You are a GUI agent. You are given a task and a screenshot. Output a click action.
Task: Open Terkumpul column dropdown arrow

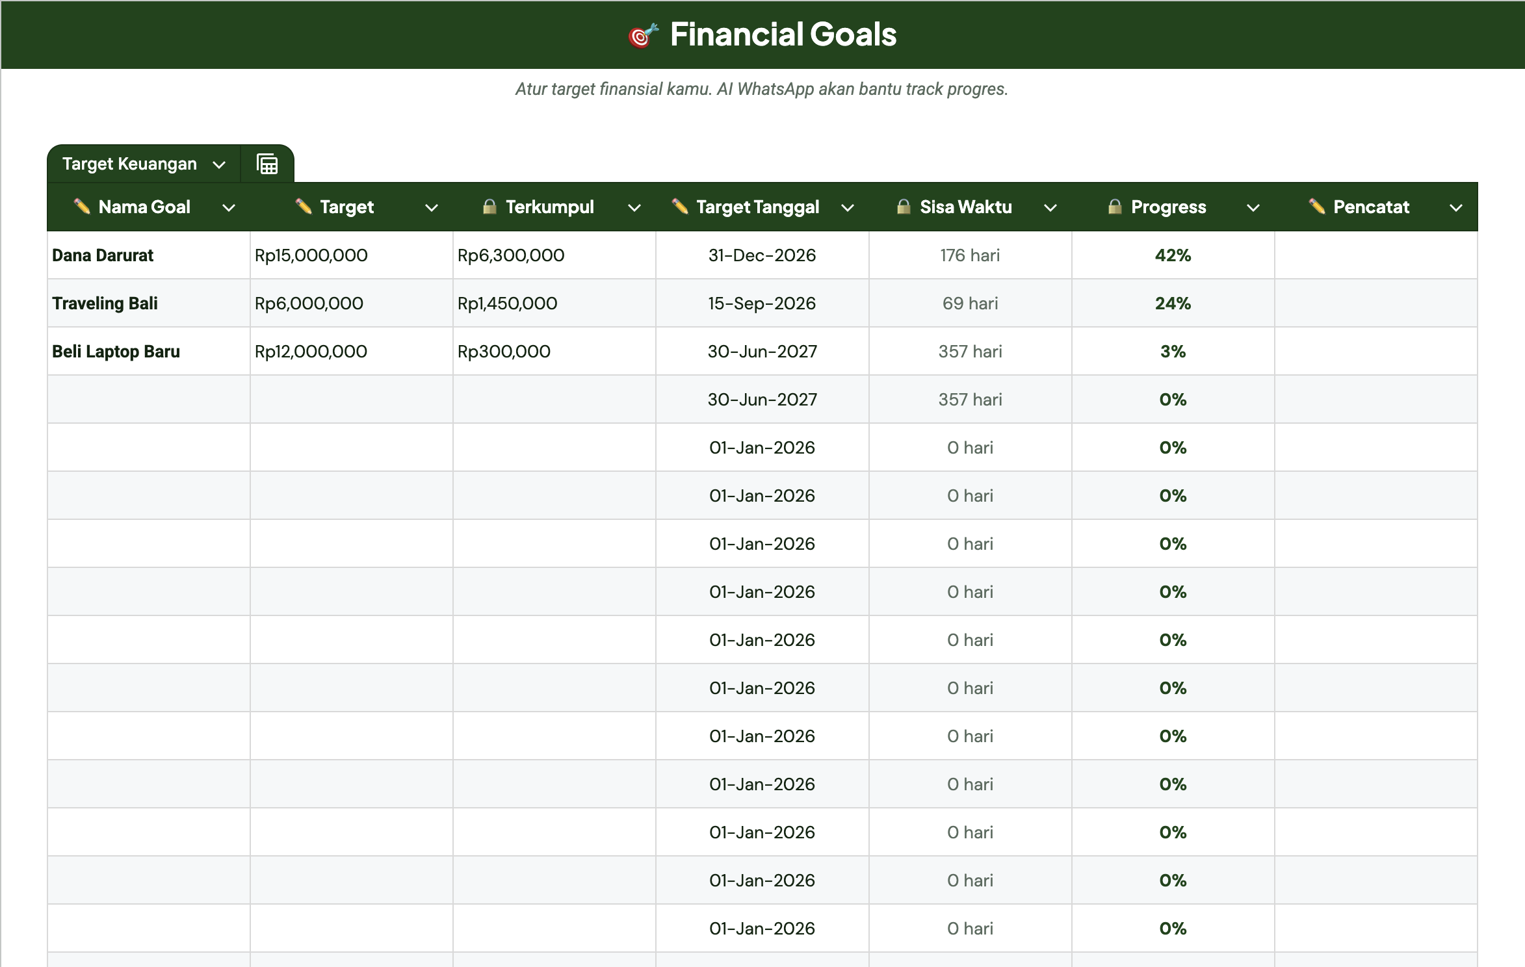point(634,208)
